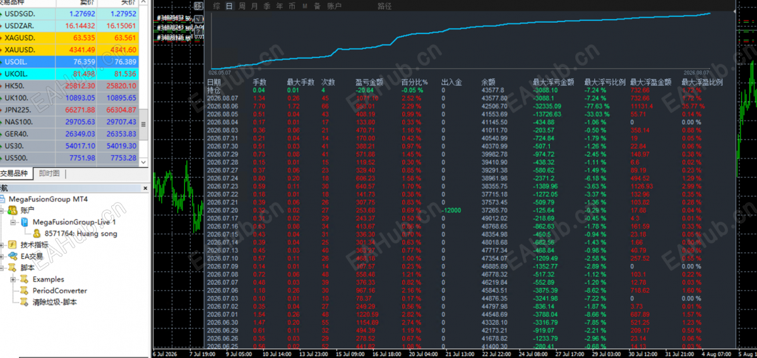Select the XAUUSD. symbol row

(x=69, y=50)
